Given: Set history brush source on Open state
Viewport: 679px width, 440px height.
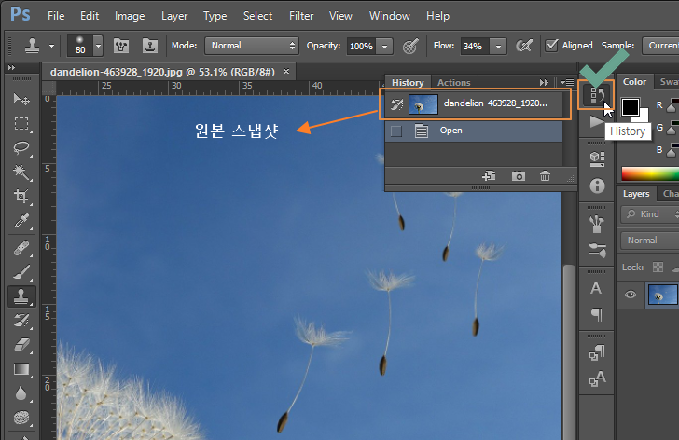Looking at the screenshot, I should pos(395,131).
